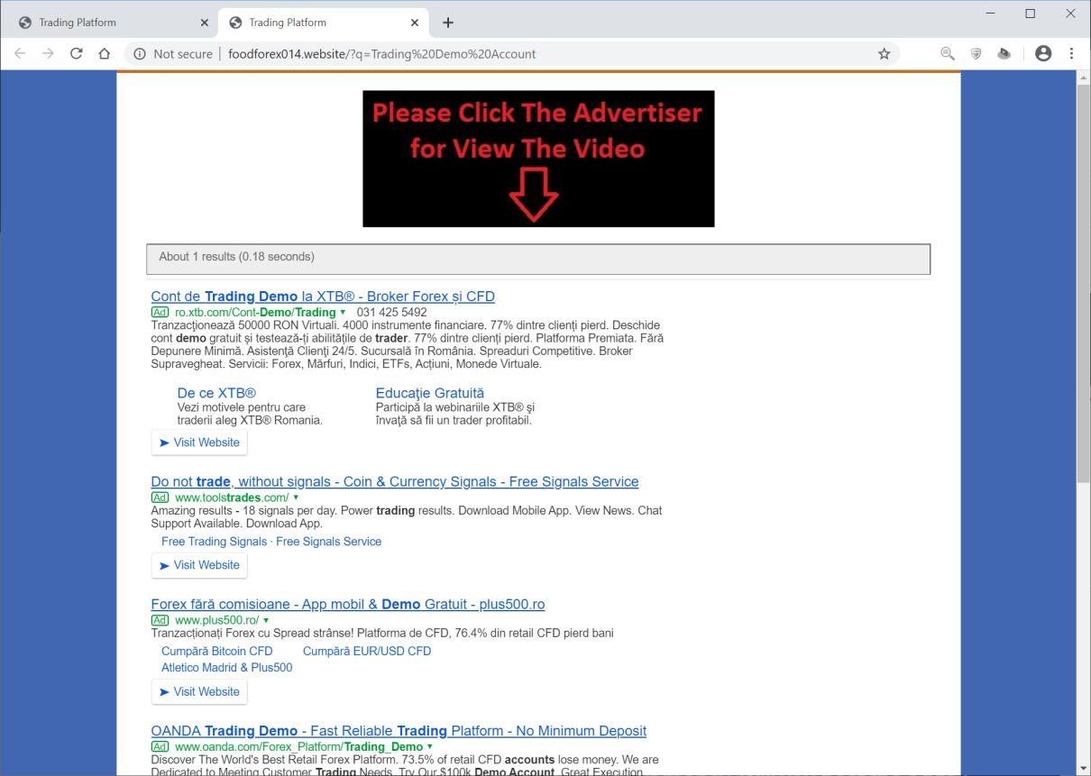Expand the ro.xtb.com URL dropdown arrow
Image resolution: width=1091 pixels, height=776 pixels.
click(x=343, y=312)
